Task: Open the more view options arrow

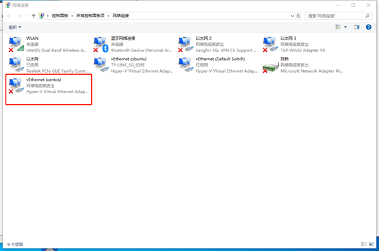Action: (x=345, y=27)
